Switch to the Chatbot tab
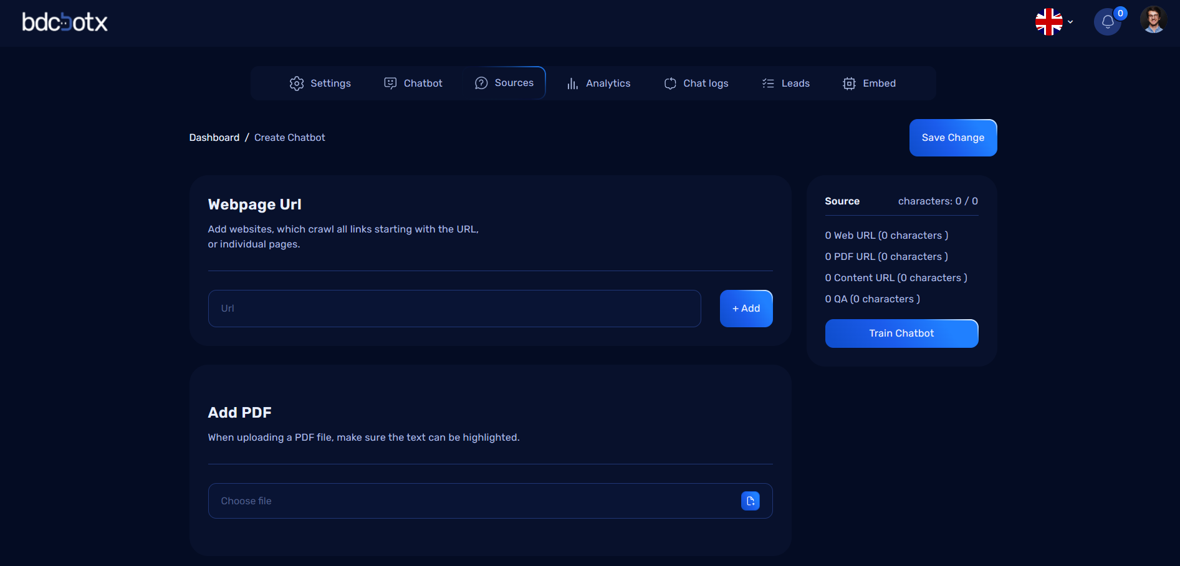Viewport: 1180px width, 566px height. coord(413,84)
